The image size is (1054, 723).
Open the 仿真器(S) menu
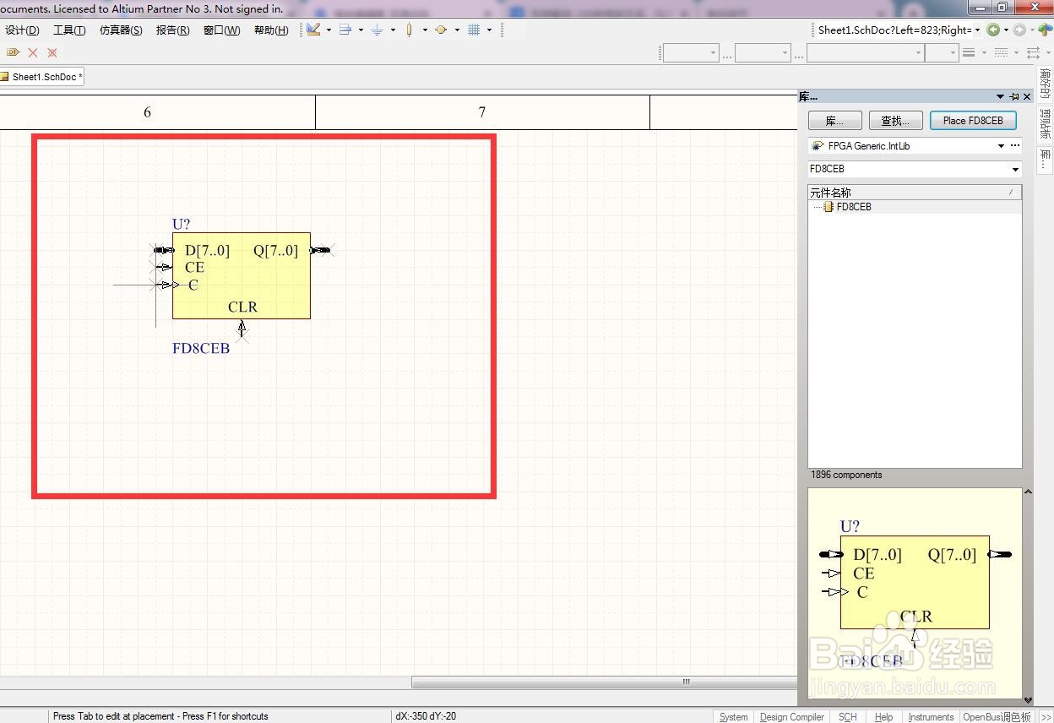click(121, 30)
